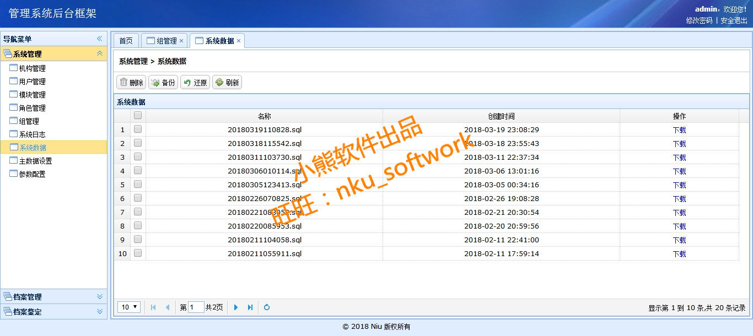Tick the select-all checkbox in table header
753x336 pixels.
138,116
